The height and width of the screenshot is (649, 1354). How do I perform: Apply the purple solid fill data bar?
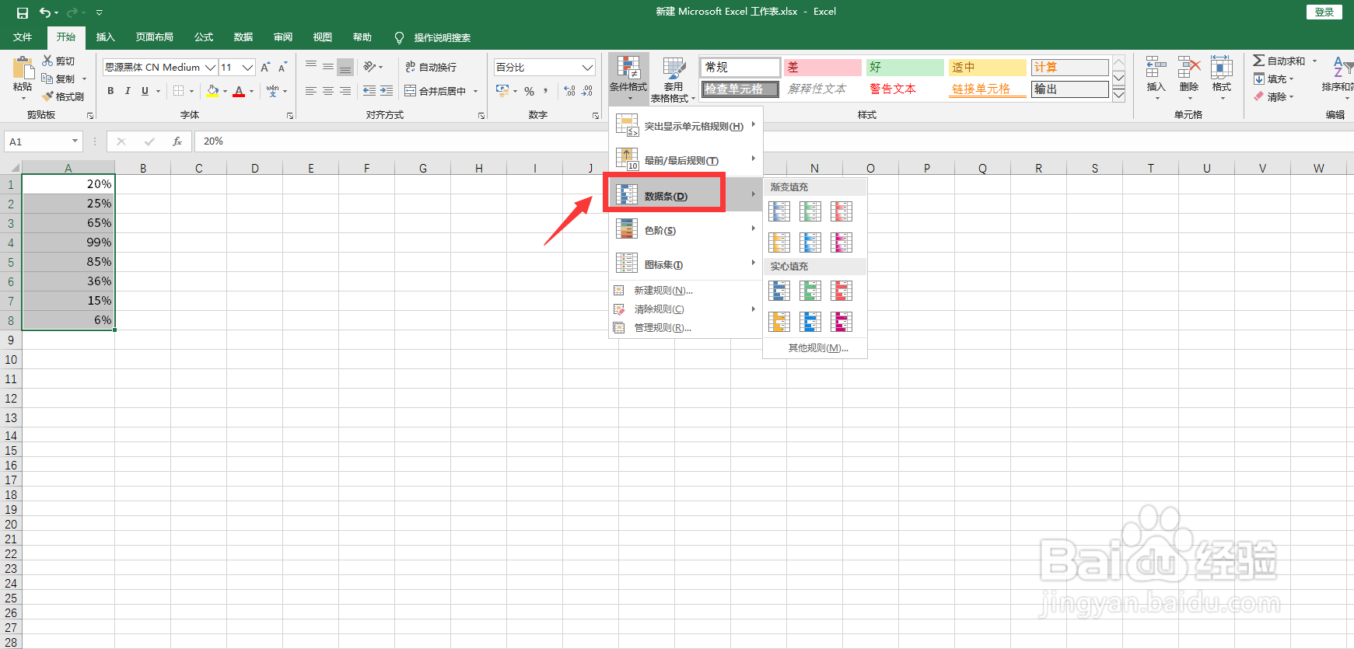point(841,322)
